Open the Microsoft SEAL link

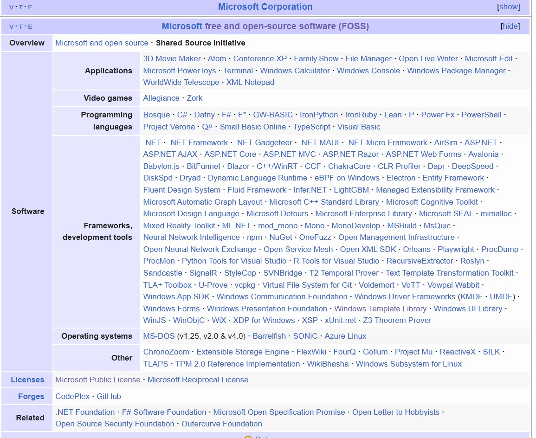446,214
